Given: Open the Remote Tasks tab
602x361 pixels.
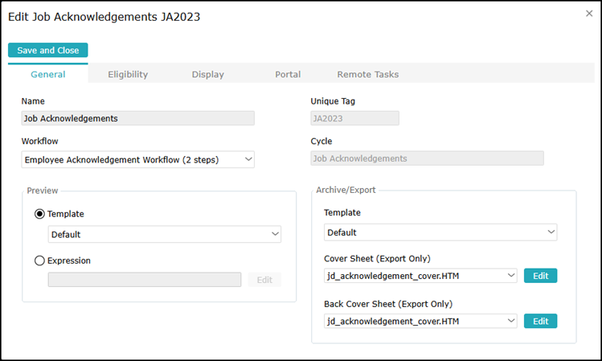Looking at the screenshot, I should [x=367, y=75].
